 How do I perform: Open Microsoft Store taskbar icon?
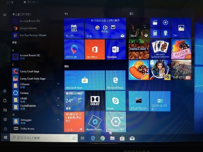coord(122,138)
